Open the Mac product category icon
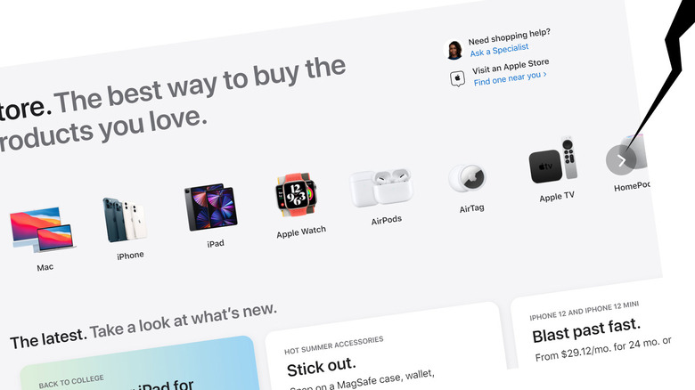The width and height of the screenshot is (695, 390). coord(43,229)
